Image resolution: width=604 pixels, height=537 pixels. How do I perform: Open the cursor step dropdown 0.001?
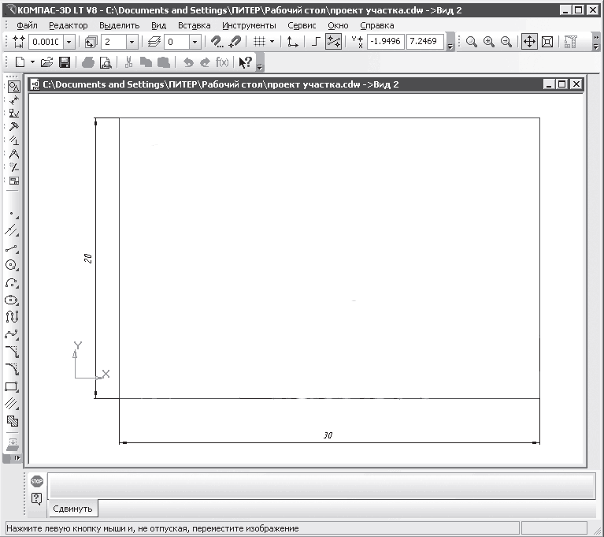[x=69, y=42]
